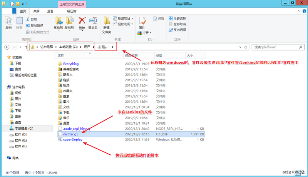Open the New item (新建项目) dropdown
Screen dimensions: 308x177
click(123, 18)
